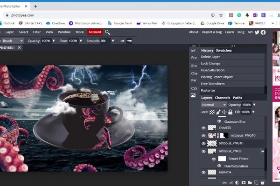Switch to the Channels tab
Viewport: 280px width, 186px height.
point(222,98)
